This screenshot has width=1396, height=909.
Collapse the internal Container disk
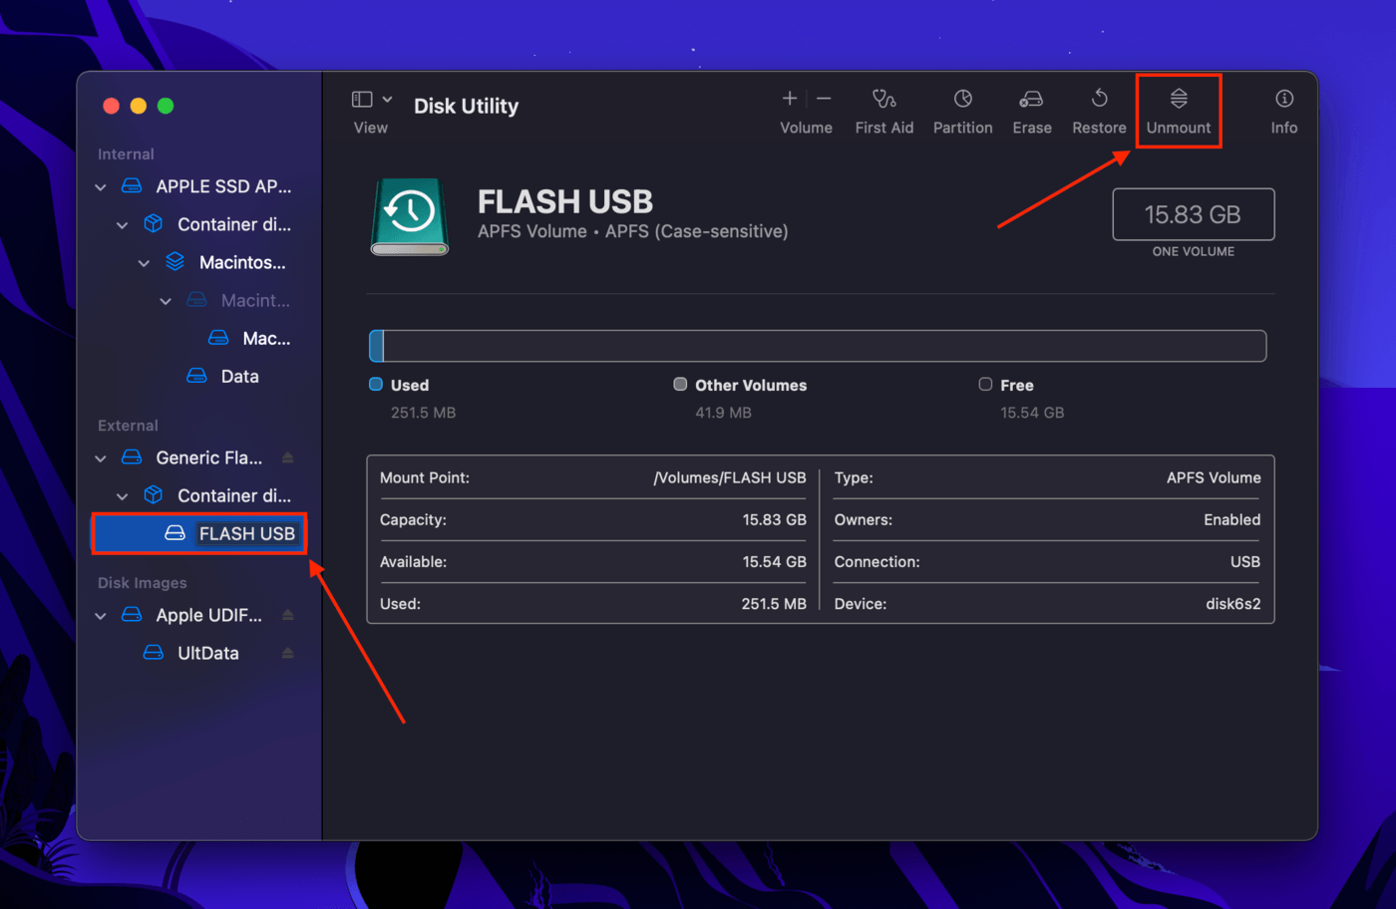pos(123,225)
